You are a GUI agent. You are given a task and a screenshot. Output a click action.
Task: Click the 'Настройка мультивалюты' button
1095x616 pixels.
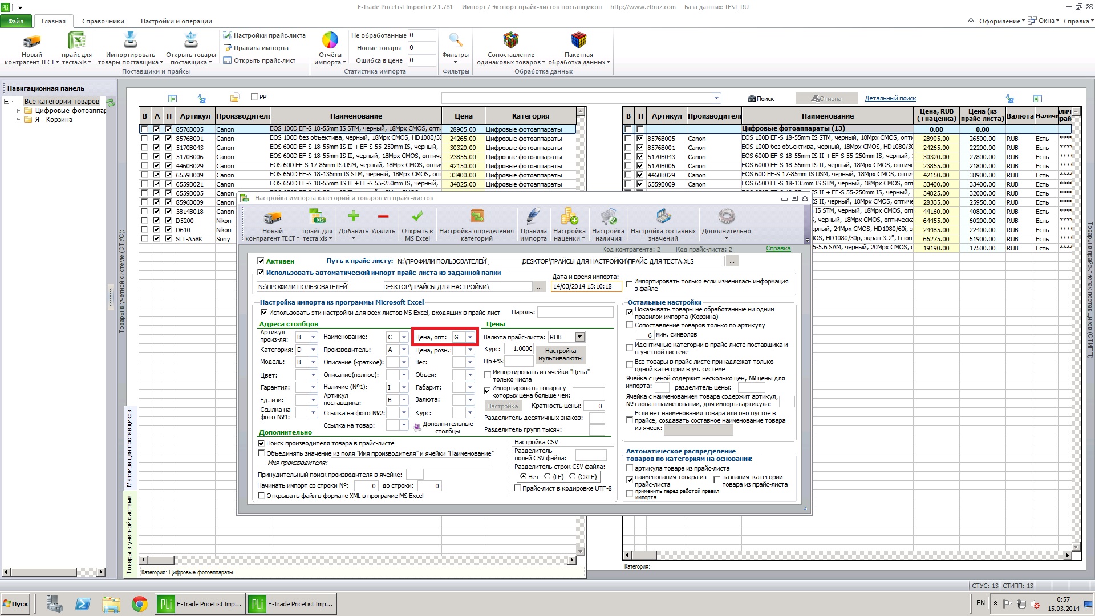(x=561, y=355)
